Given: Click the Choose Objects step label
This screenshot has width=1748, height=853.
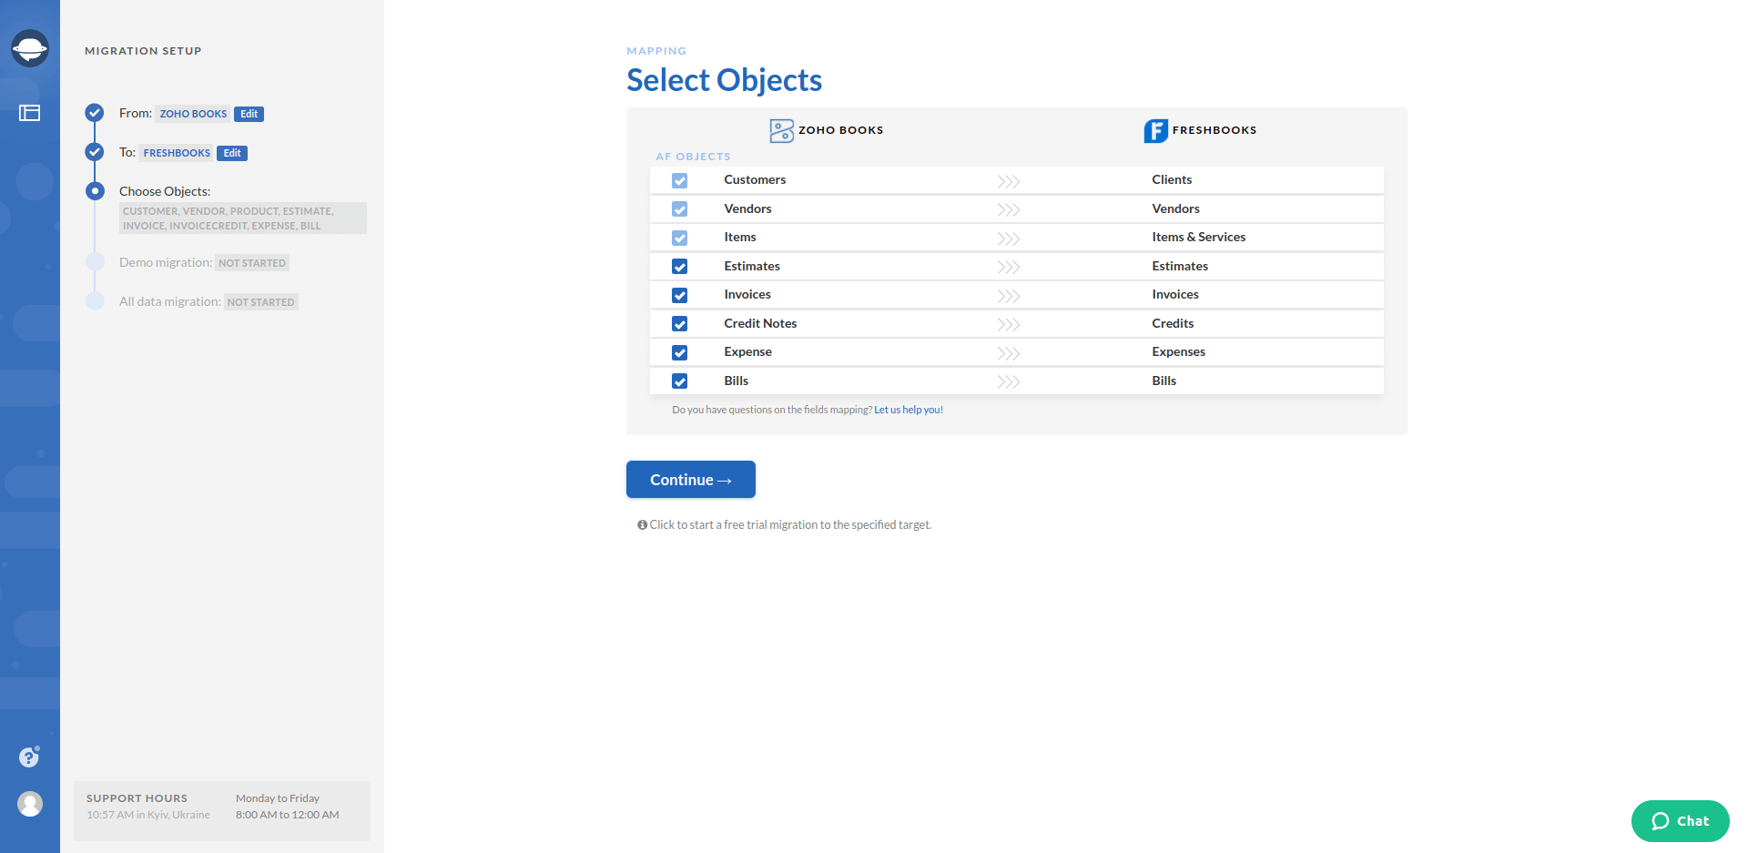Looking at the screenshot, I should (165, 191).
